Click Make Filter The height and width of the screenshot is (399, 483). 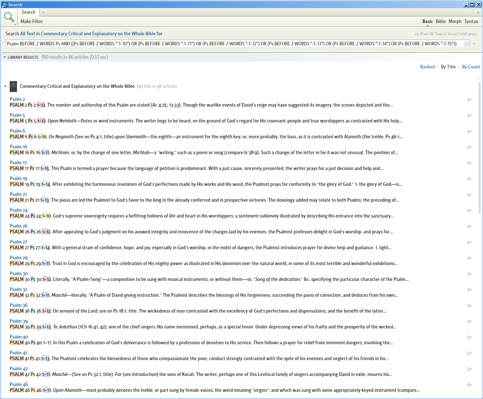pyautogui.click(x=32, y=21)
